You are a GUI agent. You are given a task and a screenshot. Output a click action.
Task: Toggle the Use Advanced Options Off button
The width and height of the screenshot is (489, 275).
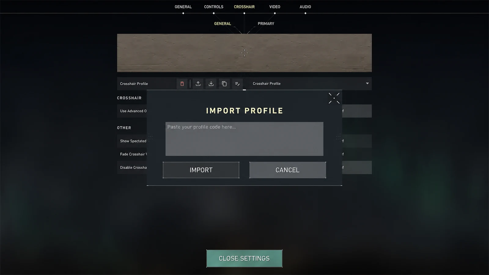(x=357, y=111)
